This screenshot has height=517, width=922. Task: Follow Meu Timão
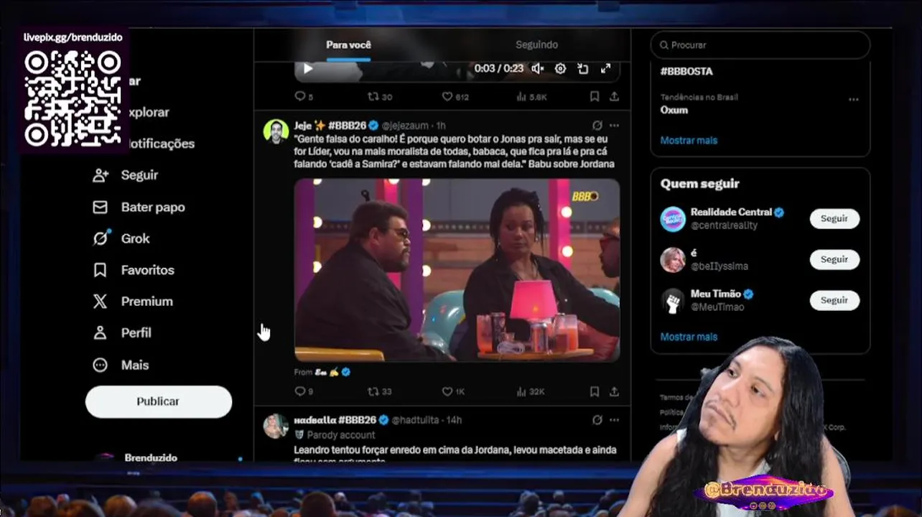834,300
